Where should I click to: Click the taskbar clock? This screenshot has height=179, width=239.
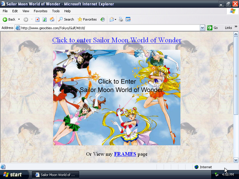coord(228,175)
